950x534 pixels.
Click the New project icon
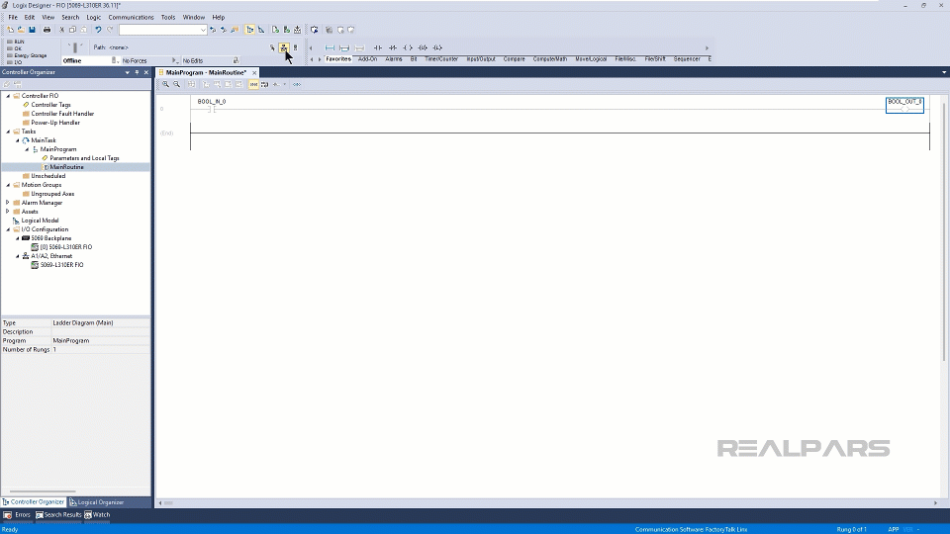point(10,30)
